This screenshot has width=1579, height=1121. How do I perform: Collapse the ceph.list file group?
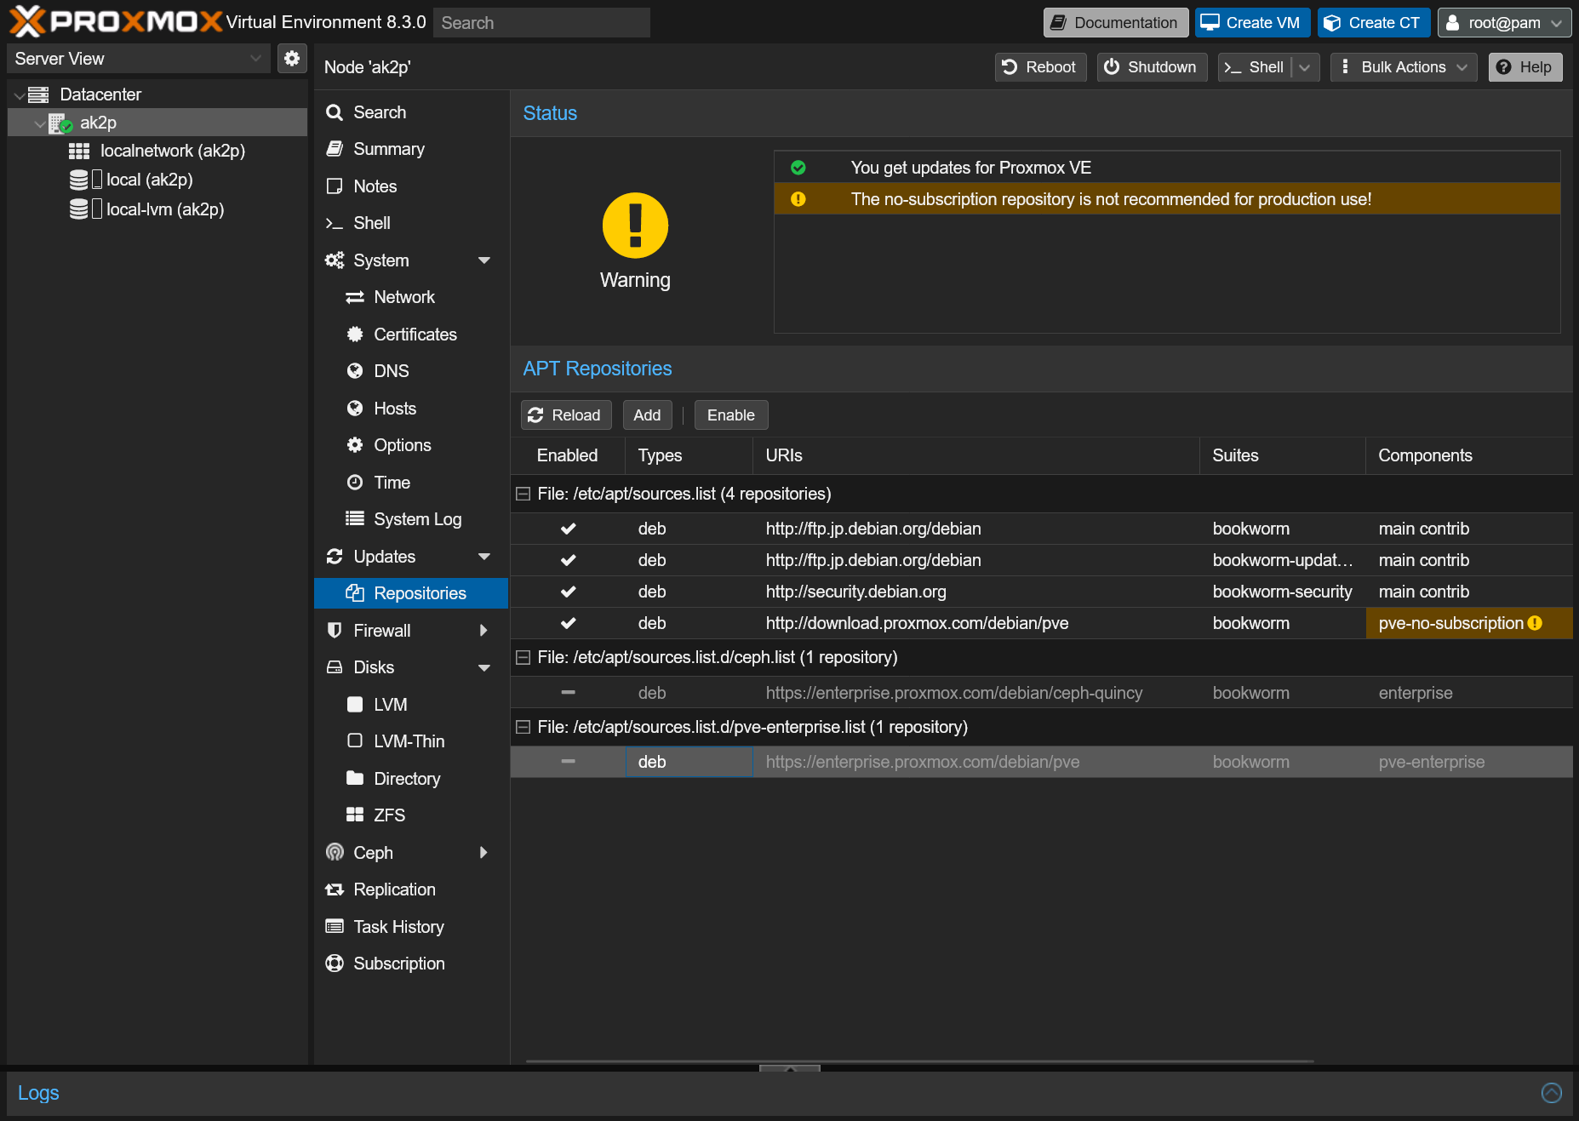pyautogui.click(x=523, y=657)
